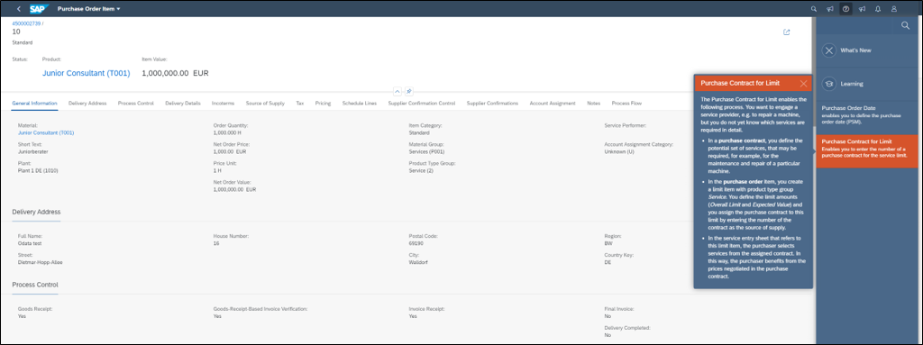The image size is (923, 345).
Task: Click the share icon on the page header
Action: (786, 32)
